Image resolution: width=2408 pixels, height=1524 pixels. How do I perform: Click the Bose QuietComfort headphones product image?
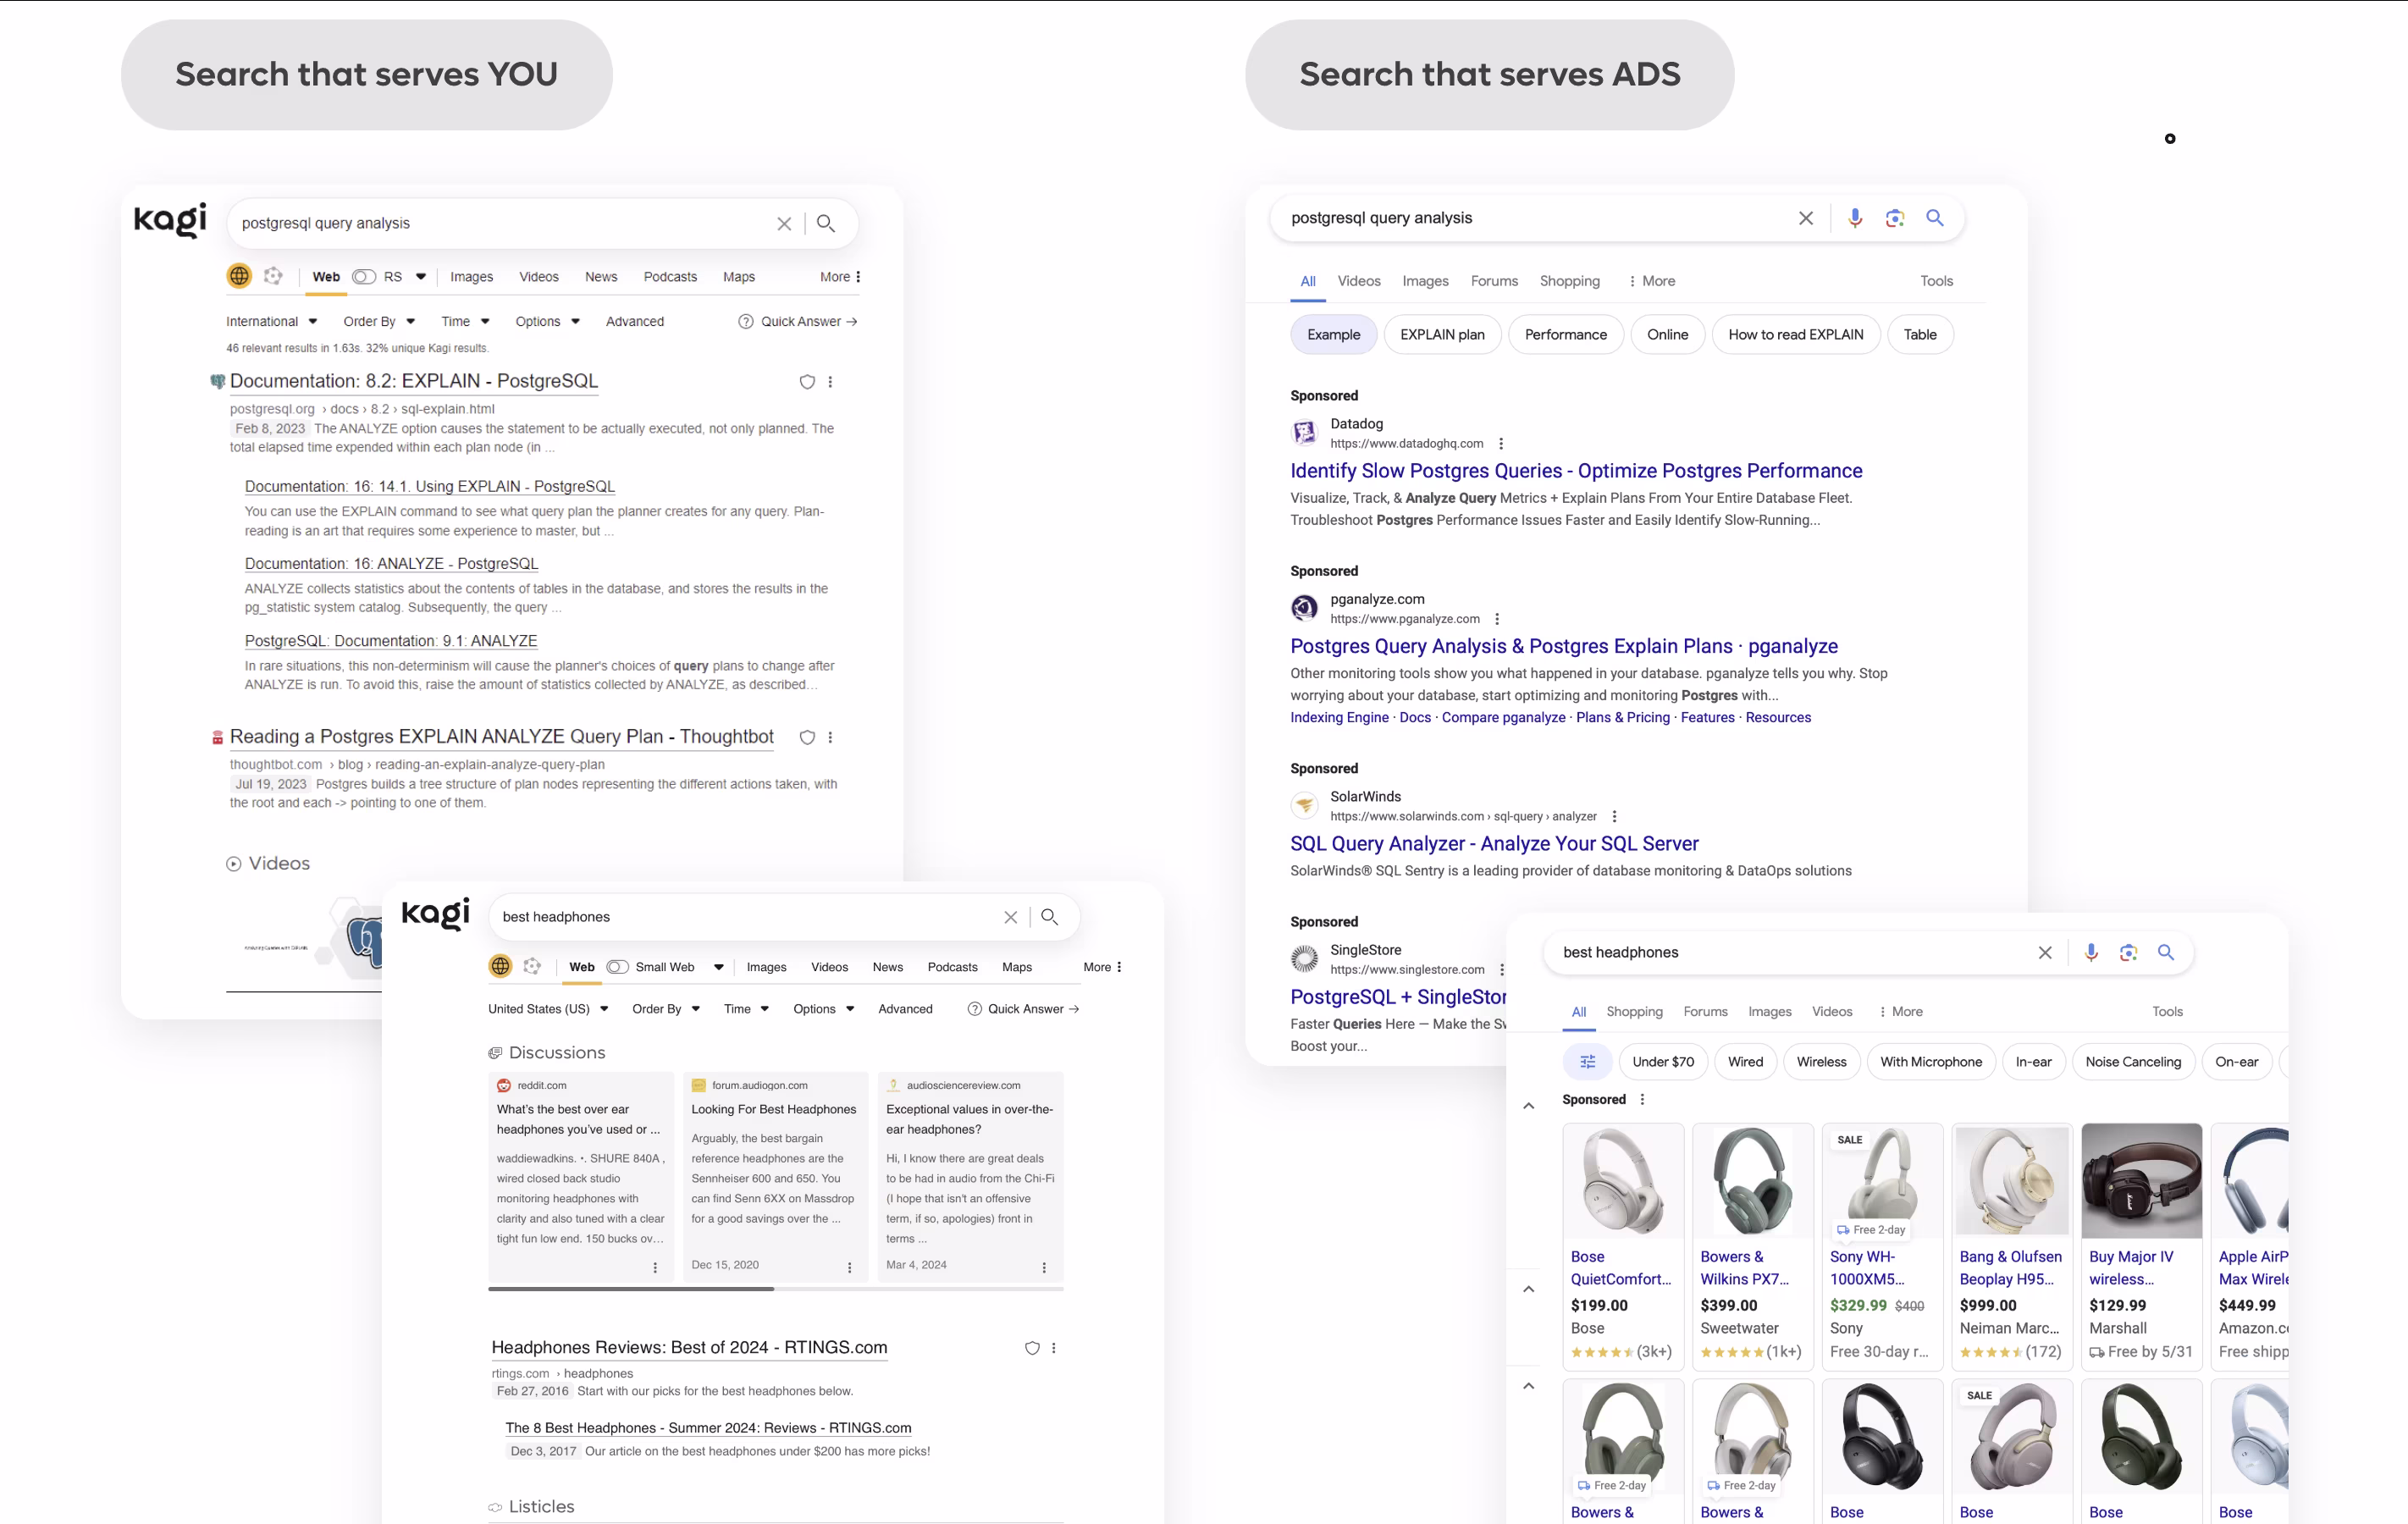coord(1623,1181)
